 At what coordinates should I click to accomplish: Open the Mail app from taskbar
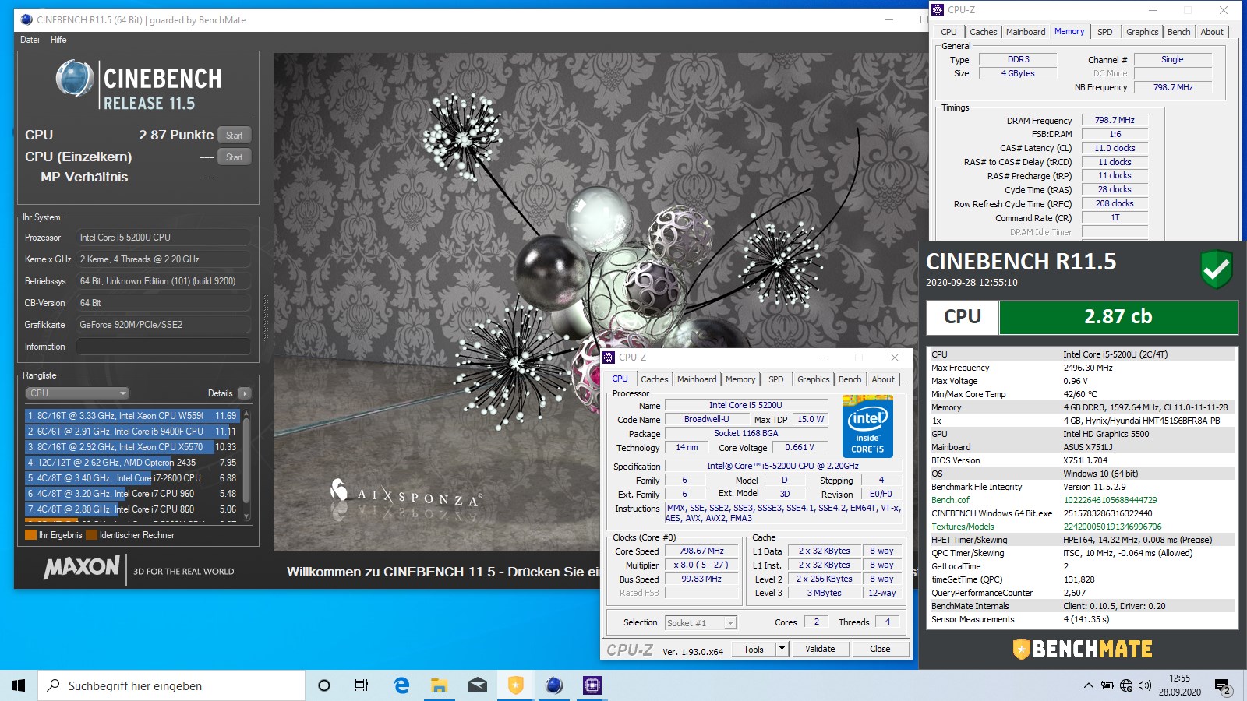[477, 685]
